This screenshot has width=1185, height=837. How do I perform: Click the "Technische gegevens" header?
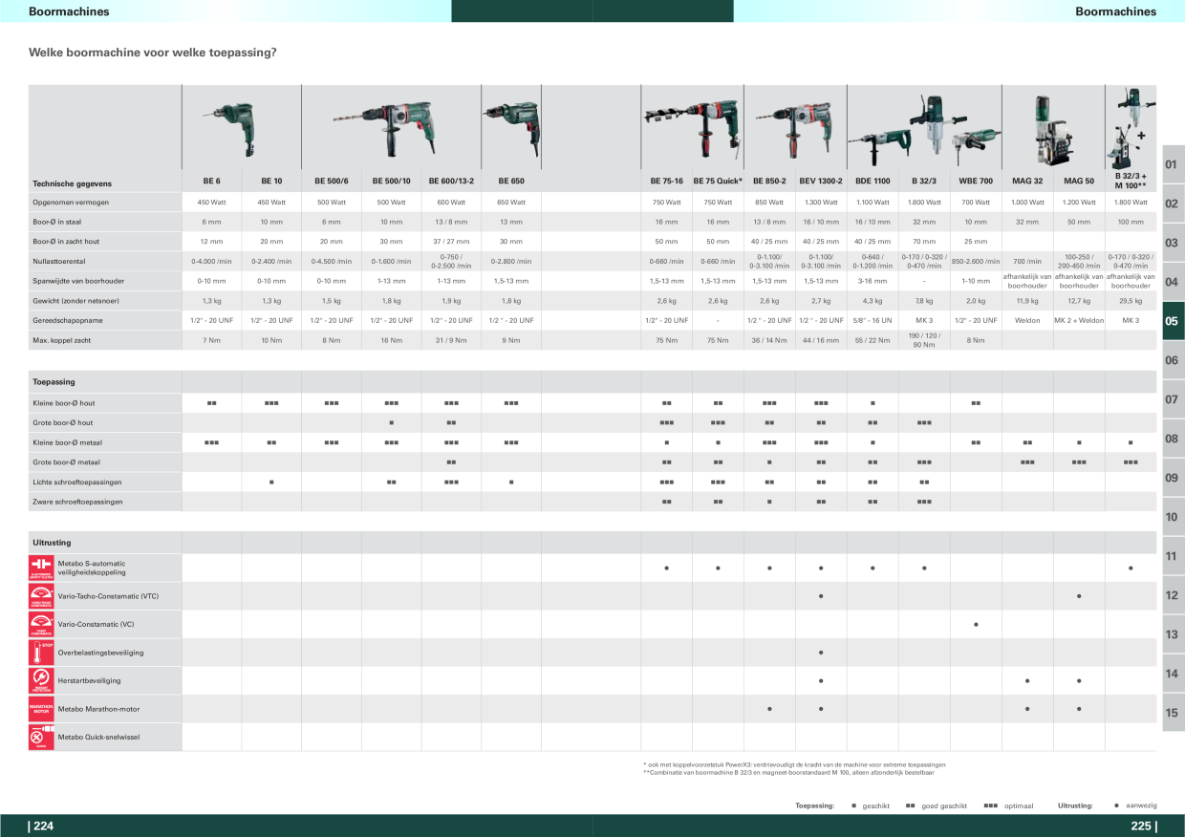coord(72,182)
